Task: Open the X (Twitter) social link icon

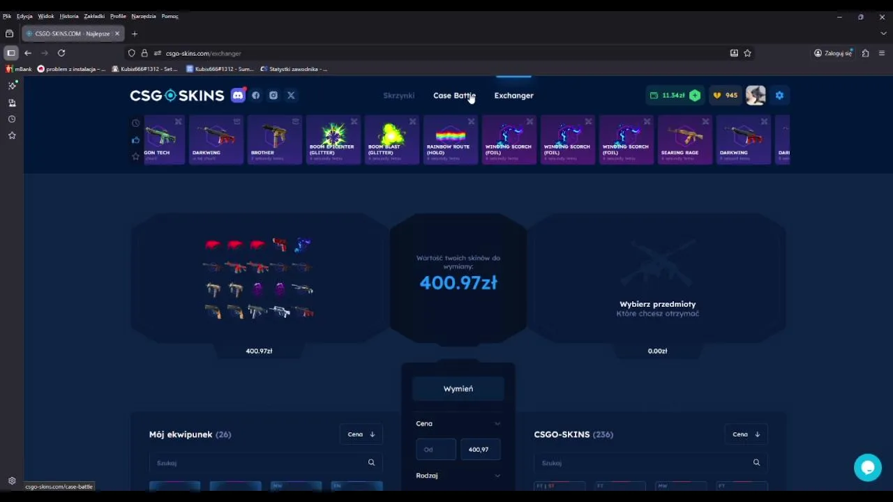Action: click(291, 96)
